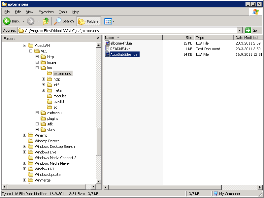Collapse the VLC folder node
Image resolution: width=264 pixels, height=198 pixels.
point(31,51)
